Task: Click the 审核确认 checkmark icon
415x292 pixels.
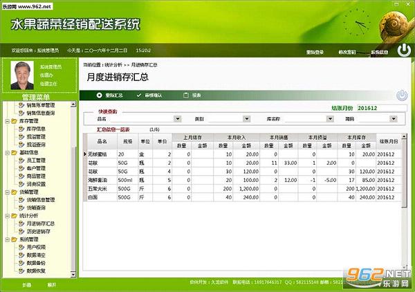Action: point(139,95)
